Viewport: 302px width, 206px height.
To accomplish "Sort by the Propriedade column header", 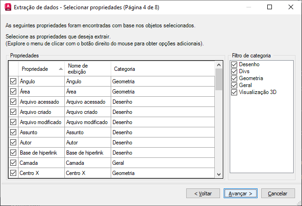I will tap(35, 69).
